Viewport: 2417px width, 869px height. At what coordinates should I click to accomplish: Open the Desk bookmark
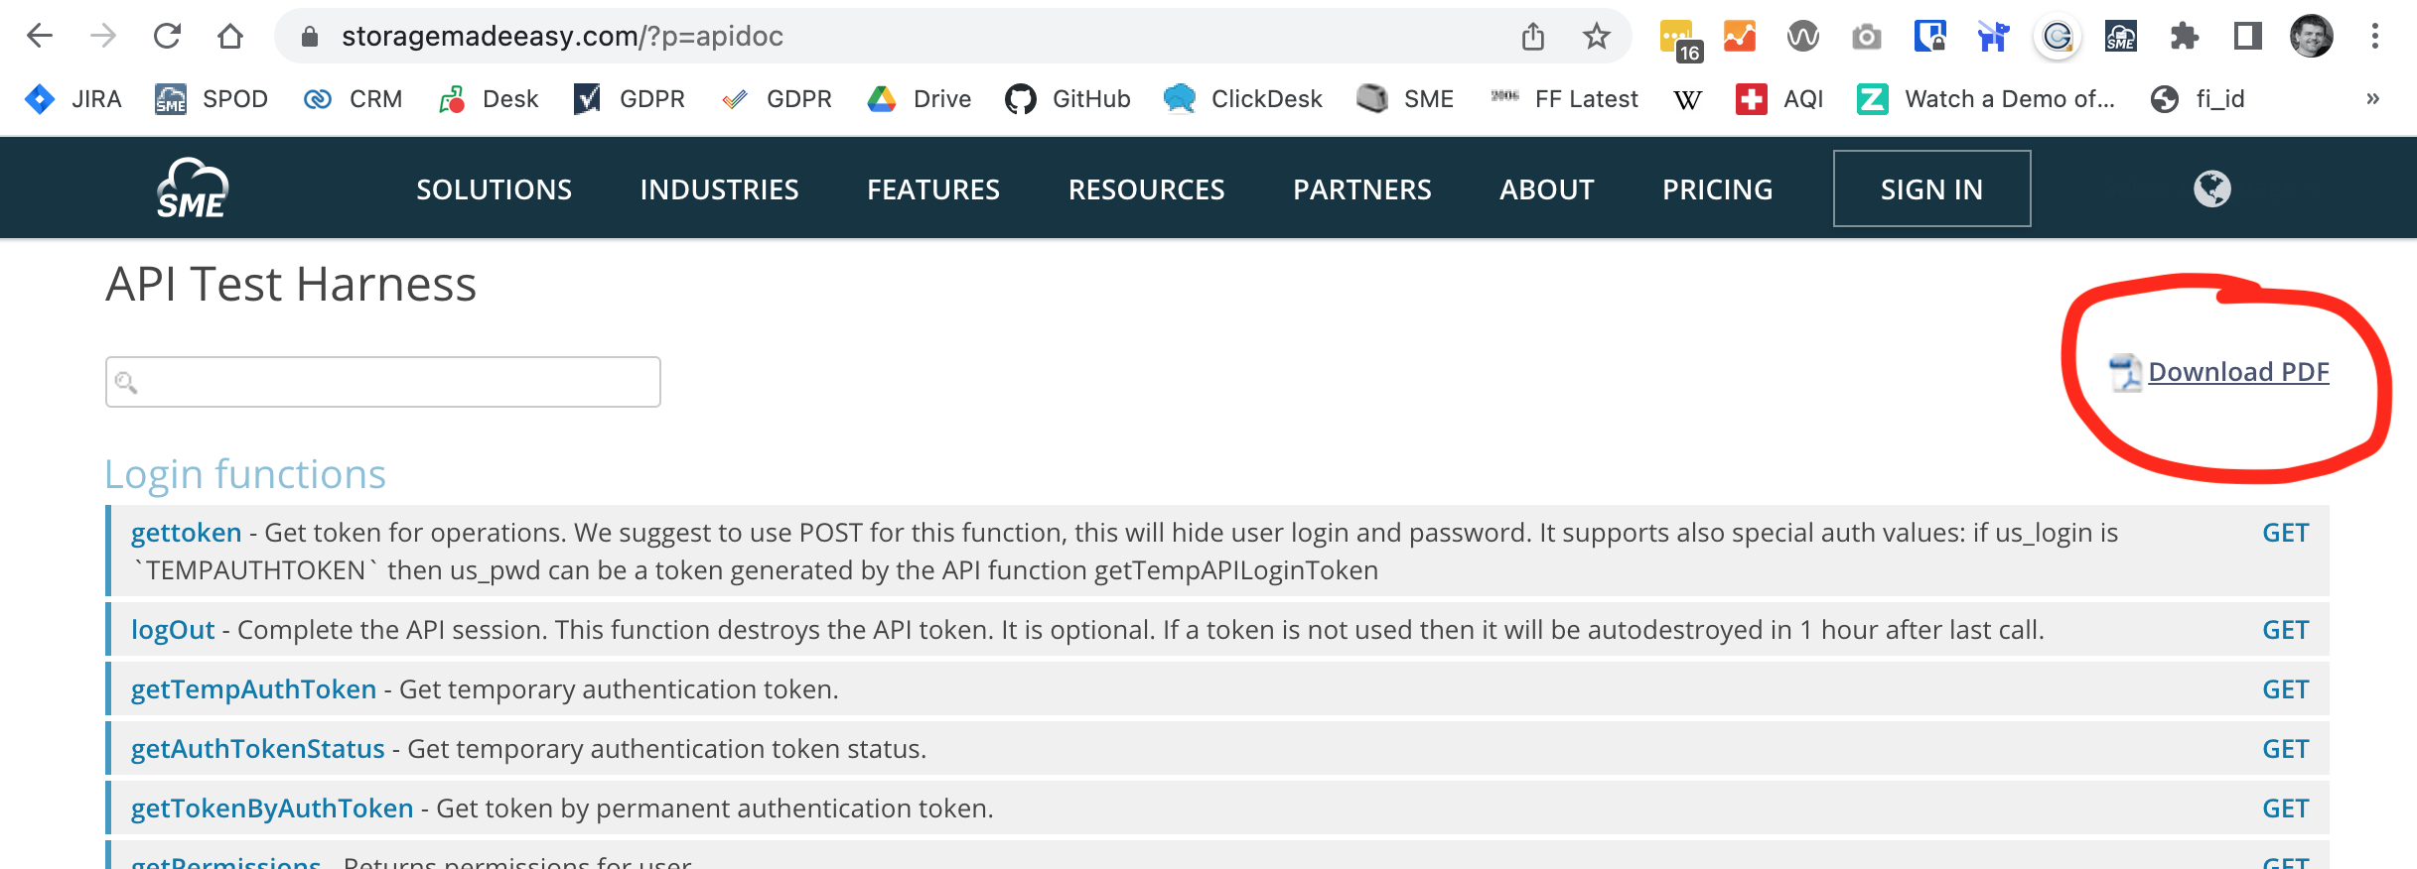(x=488, y=99)
